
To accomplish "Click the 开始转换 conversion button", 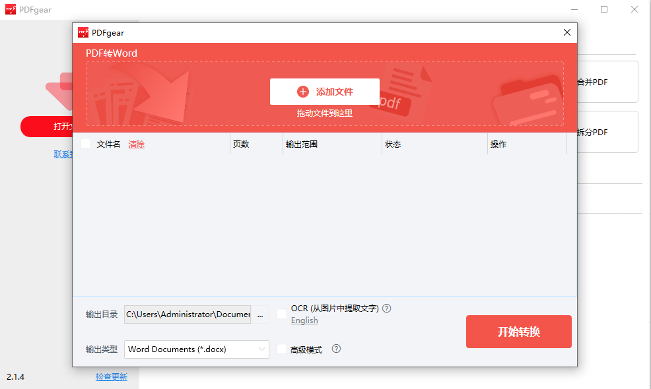I will pyautogui.click(x=518, y=332).
